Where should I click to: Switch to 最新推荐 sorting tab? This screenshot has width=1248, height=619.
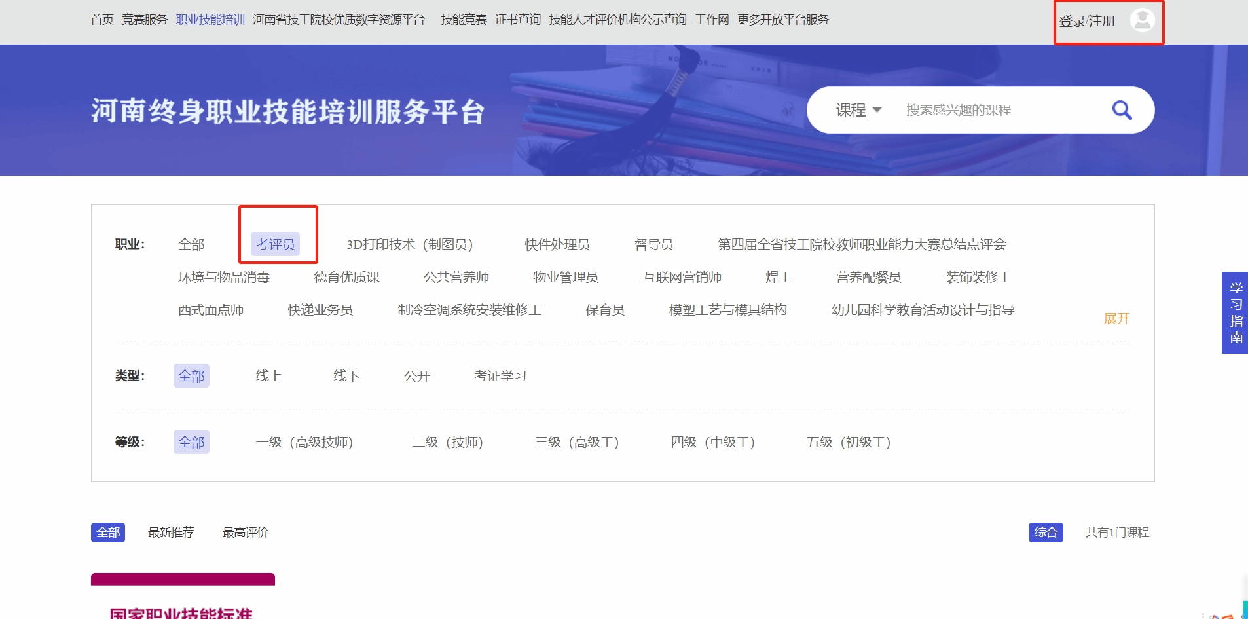(171, 533)
